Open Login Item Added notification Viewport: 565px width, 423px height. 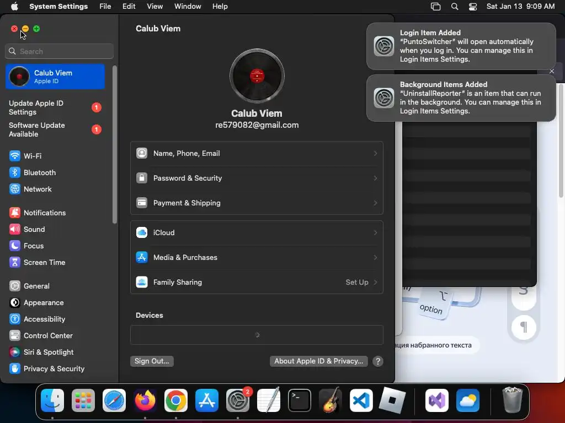(x=461, y=46)
